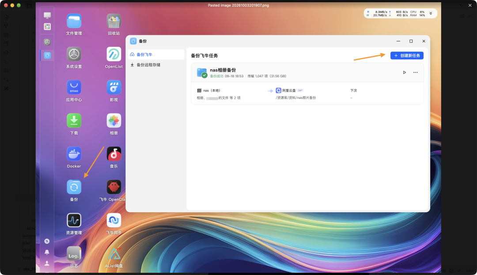Open the 日志 log app icon
Screen dimensions: 477x275
(x=74, y=254)
